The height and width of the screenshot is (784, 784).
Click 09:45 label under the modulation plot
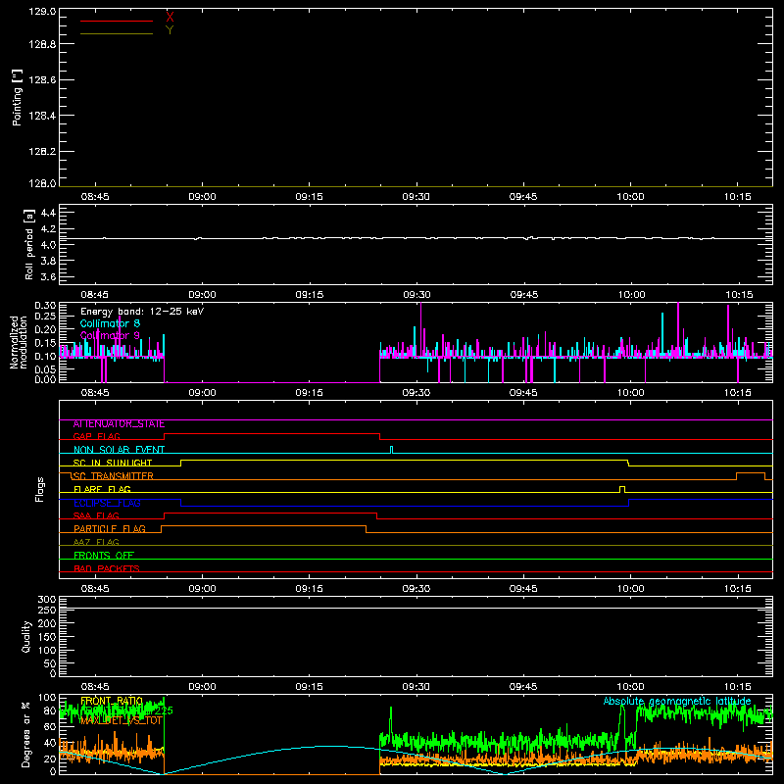(523, 393)
